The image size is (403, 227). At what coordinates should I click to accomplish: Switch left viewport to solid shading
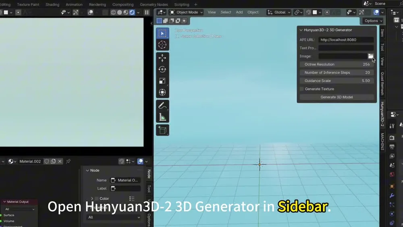(x=120, y=12)
